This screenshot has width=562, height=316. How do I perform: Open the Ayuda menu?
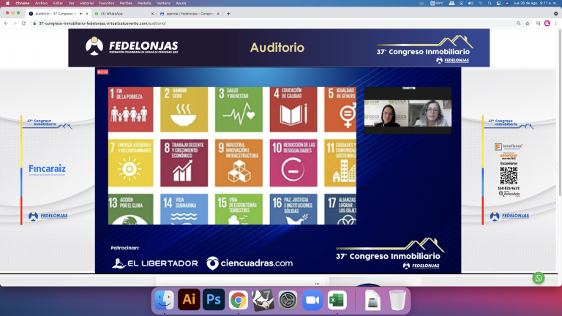click(181, 3)
